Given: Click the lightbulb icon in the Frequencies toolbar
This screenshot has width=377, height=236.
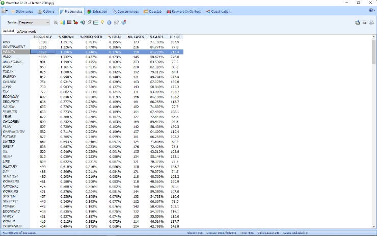Looking at the screenshot, I should [102, 22].
